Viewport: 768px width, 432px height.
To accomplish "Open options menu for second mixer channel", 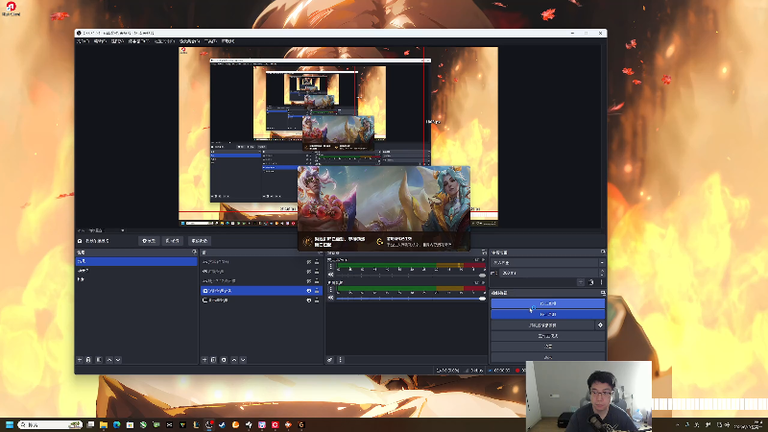I will click(331, 290).
